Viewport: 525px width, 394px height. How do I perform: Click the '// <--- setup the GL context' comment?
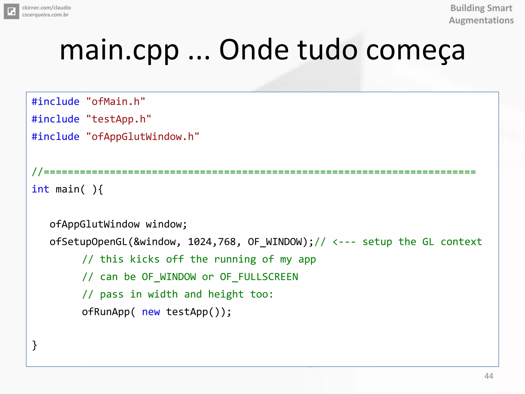[398, 242]
